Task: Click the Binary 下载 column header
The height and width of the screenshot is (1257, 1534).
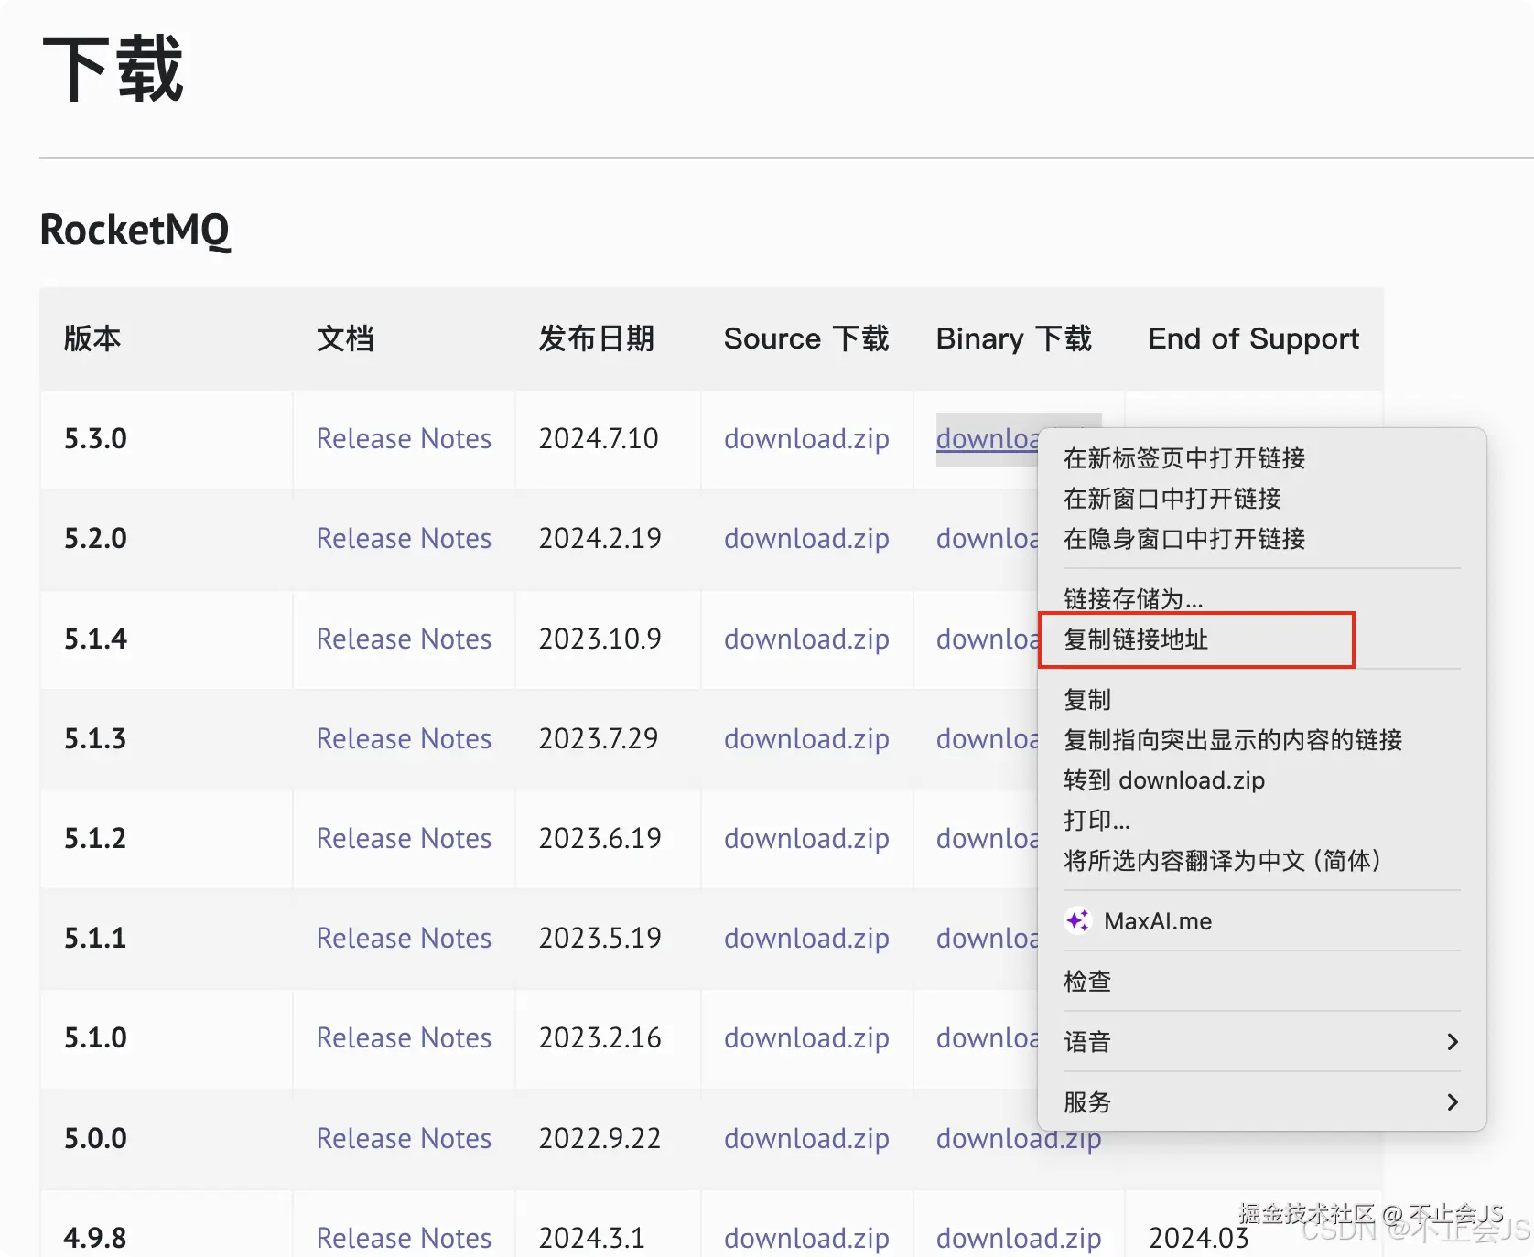Action: [1014, 338]
